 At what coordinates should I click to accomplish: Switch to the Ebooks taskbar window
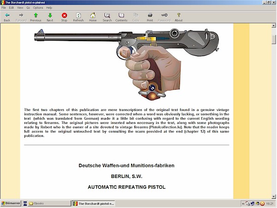(x=49, y=203)
